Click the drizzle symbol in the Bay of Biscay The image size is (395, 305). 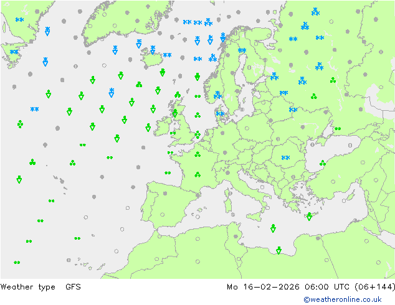[168, 172]
